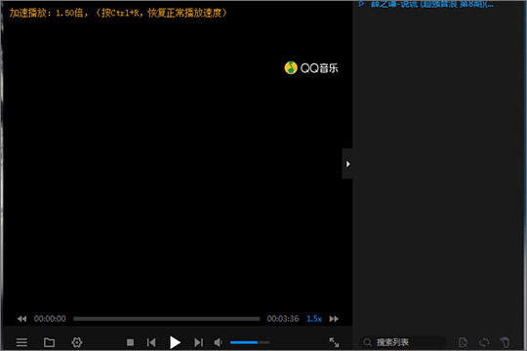Clear the playlist with the trash icon
Screen dimensions: 527x351
point(505,342)
